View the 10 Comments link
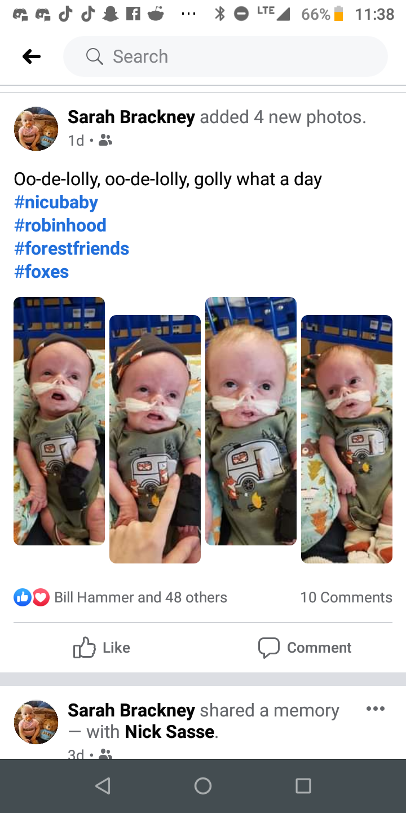The height and width of the screenshot is (813, 406). (x=346, y=597)
